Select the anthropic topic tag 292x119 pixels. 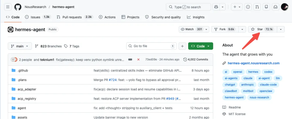[247, 85]
